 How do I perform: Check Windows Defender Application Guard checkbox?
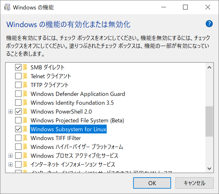[x=18, y=94]
